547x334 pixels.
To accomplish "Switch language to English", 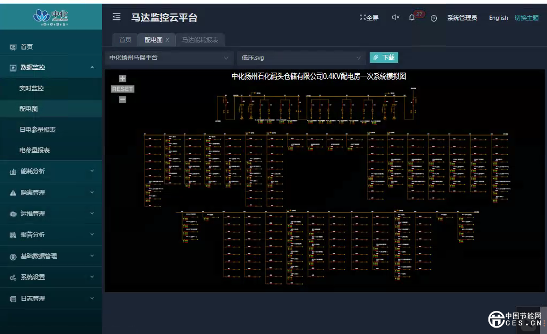I will [x=498, y=18].
